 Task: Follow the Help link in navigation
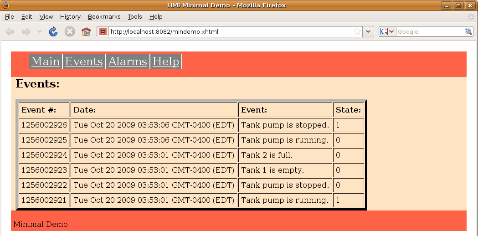click(x=166, y=62)
